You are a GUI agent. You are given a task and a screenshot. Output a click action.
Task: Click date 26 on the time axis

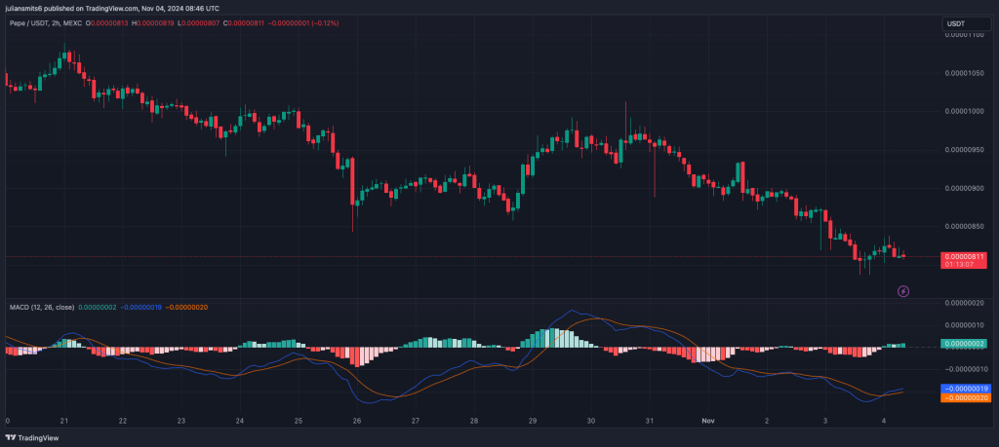click(357, 421)
